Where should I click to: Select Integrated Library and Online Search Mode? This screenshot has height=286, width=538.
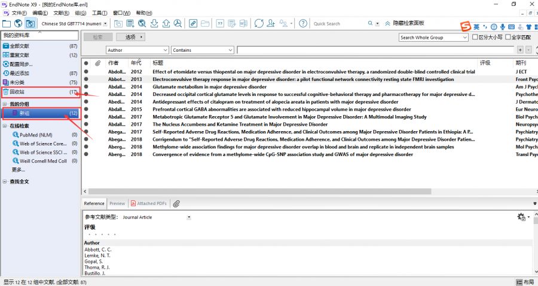click(x=30, y=24)
